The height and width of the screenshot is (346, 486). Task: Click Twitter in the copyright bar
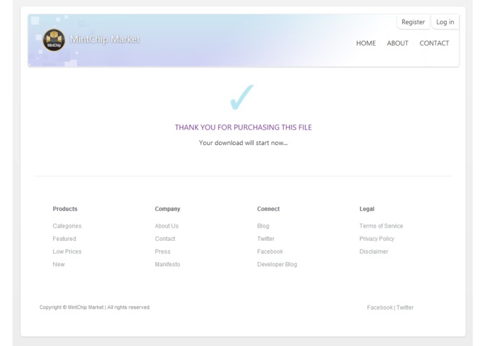click(405, 307)
